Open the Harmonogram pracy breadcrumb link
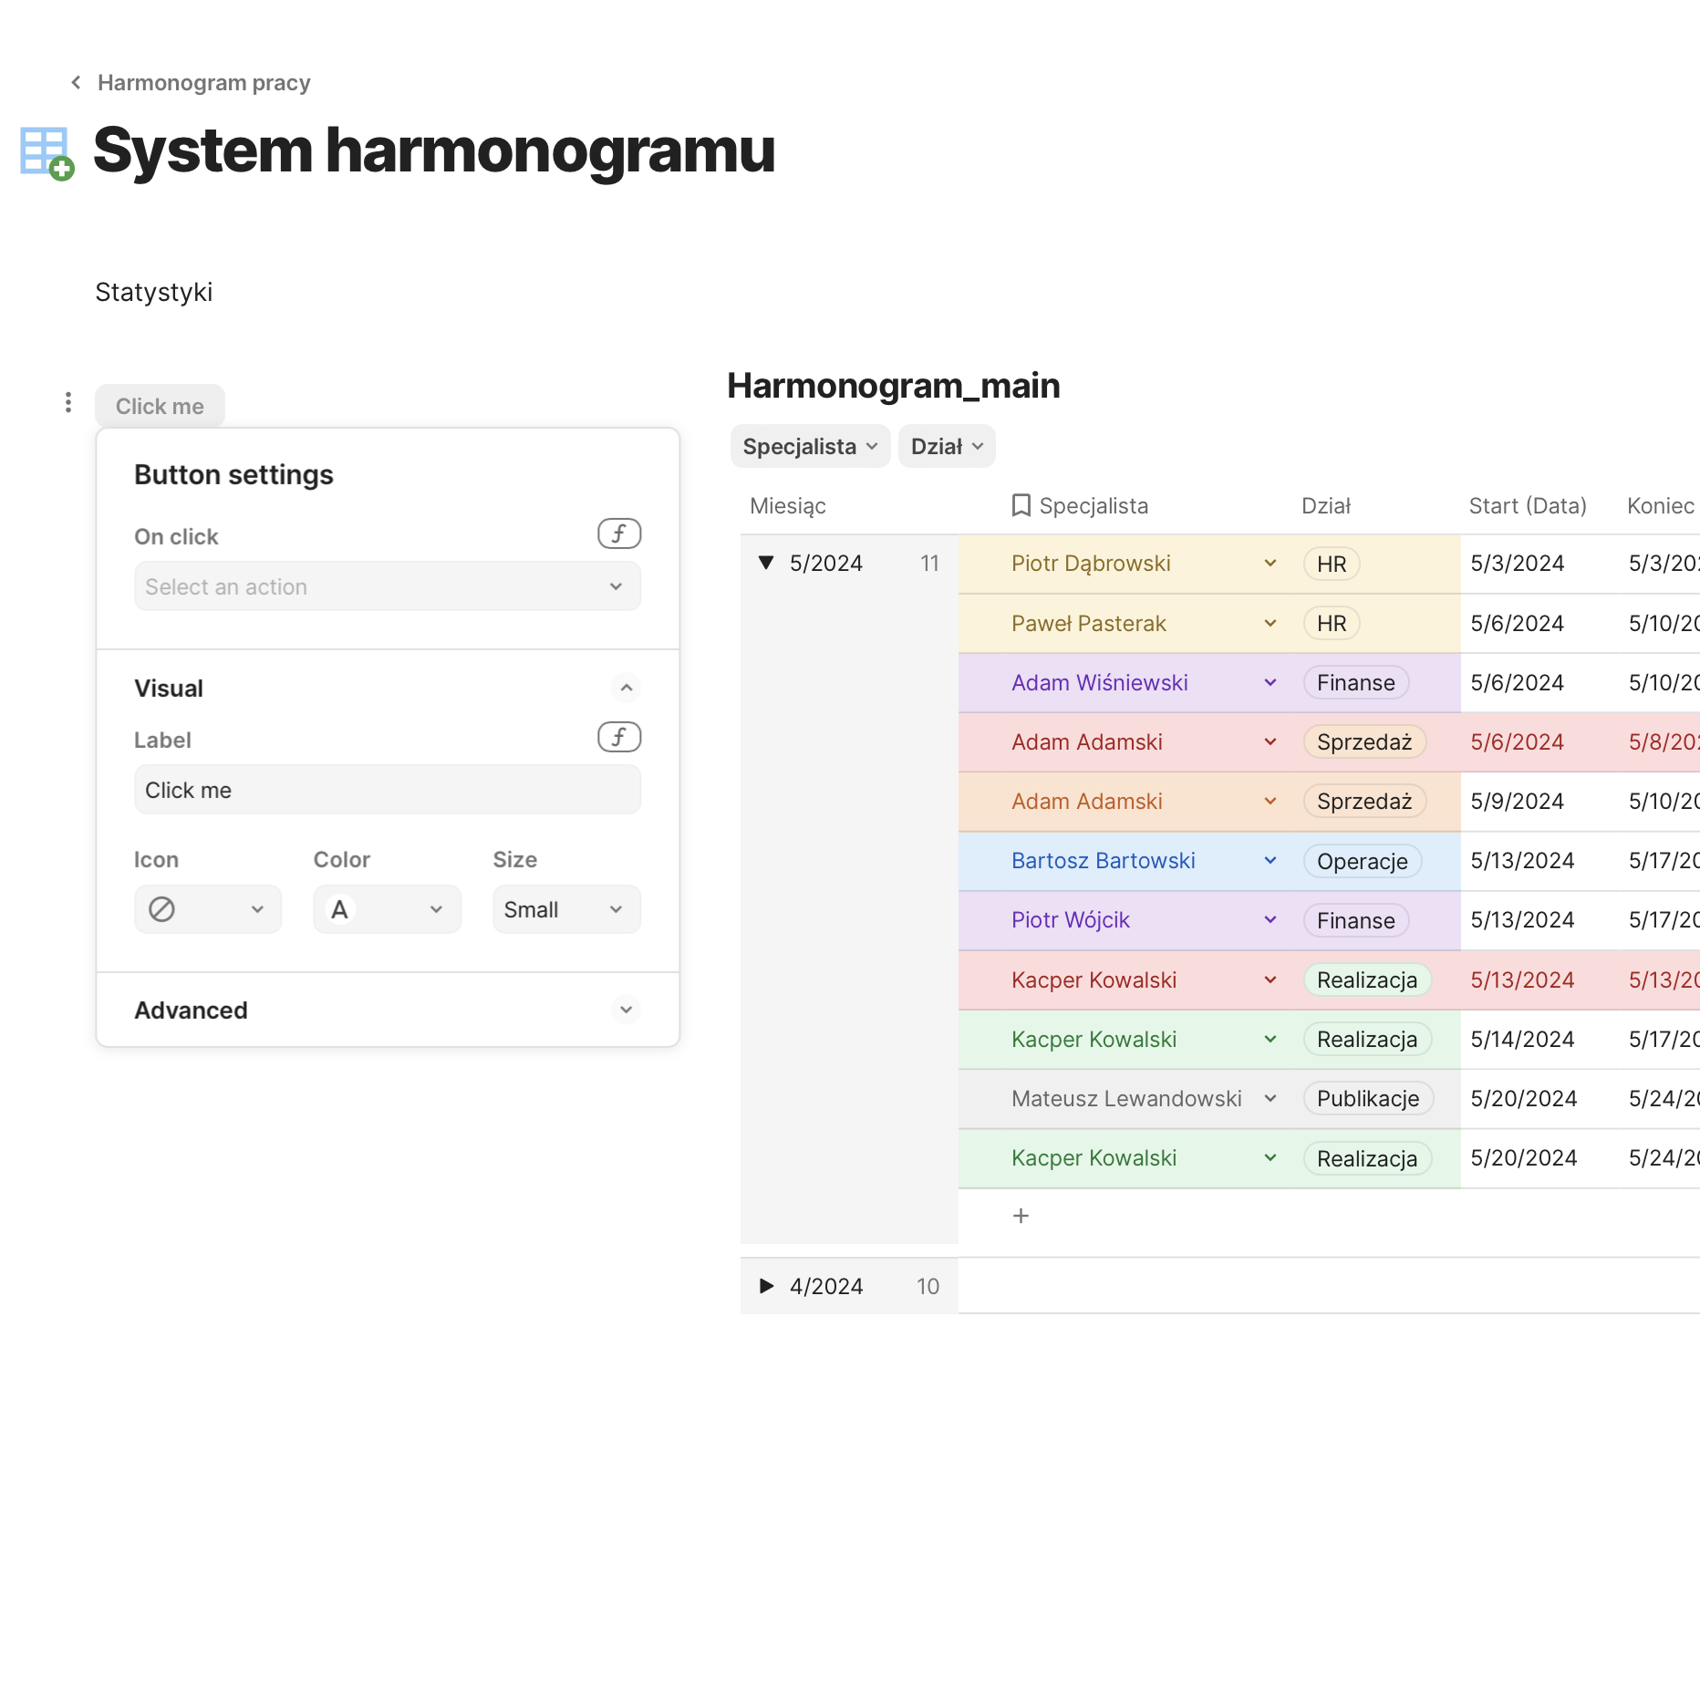Screen dimensions: 1700x1700 coord(203,83)
